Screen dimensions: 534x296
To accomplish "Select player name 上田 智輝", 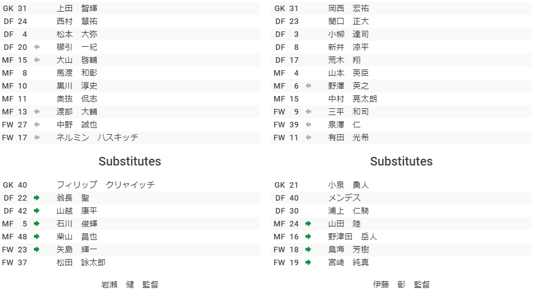I will click(77, 9).
